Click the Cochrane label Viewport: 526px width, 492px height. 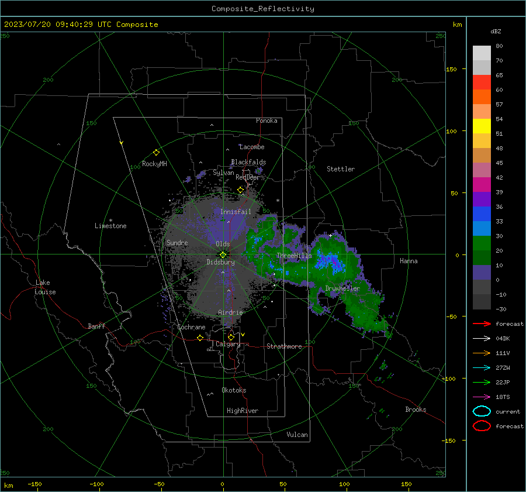pyautogui.click(x=191, y=327)
